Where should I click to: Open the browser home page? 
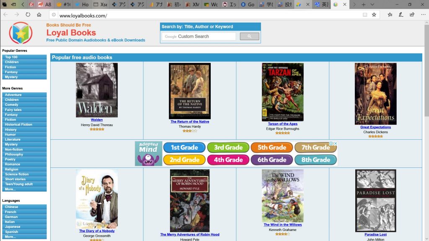[39, 15]
